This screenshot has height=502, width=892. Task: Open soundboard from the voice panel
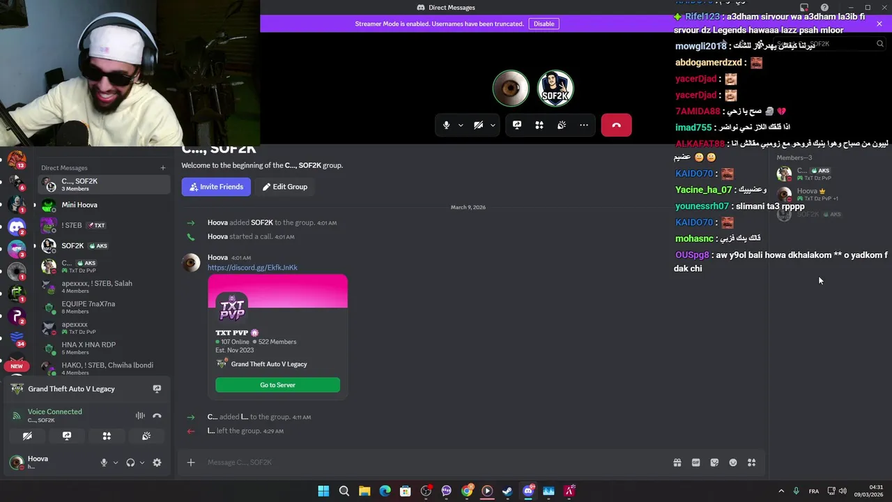146,436
